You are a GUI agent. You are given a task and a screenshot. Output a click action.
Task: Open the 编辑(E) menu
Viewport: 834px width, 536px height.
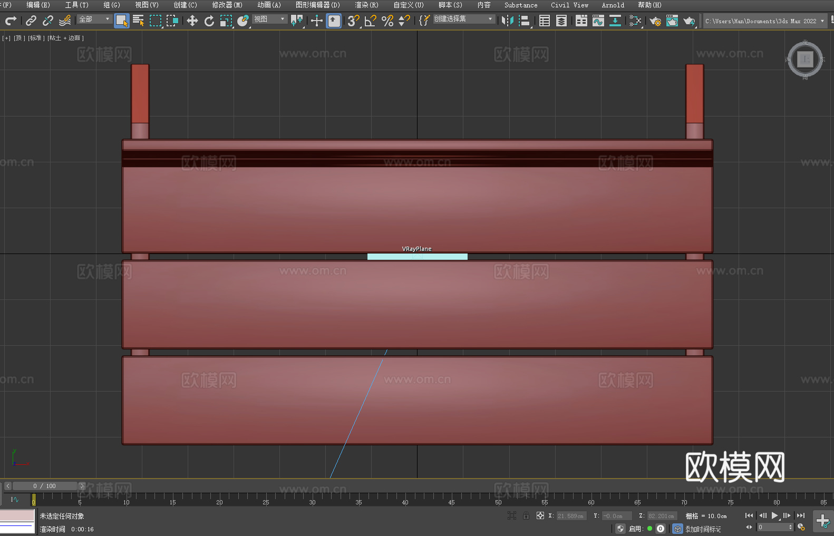(x=38, y=5)
